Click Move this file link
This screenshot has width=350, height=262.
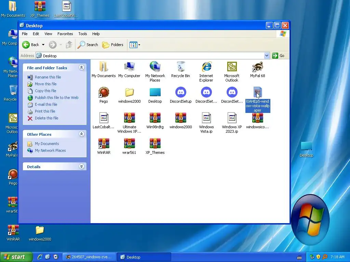coord(45,84)
